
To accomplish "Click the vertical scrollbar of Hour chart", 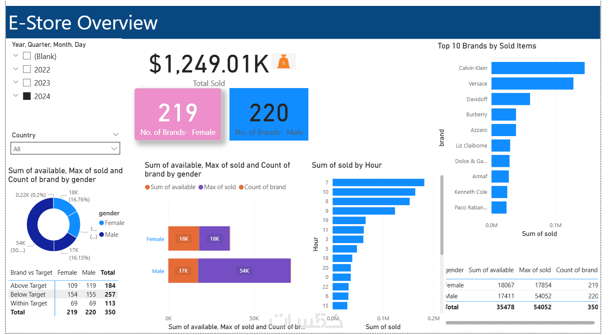I will pyautogui.click(x=442, y=215).
